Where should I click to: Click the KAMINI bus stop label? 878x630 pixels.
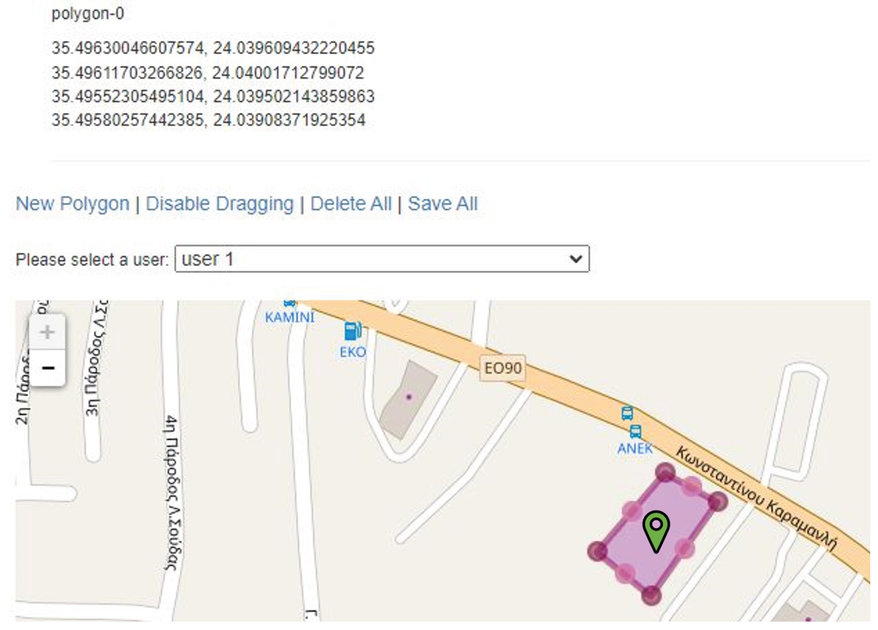290,318
